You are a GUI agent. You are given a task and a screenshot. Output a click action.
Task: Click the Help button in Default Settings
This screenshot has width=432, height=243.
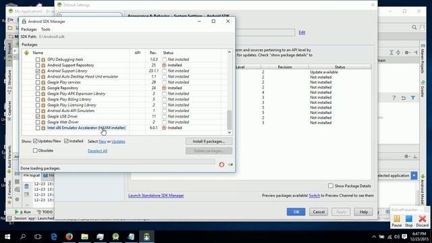coord(363,212)
